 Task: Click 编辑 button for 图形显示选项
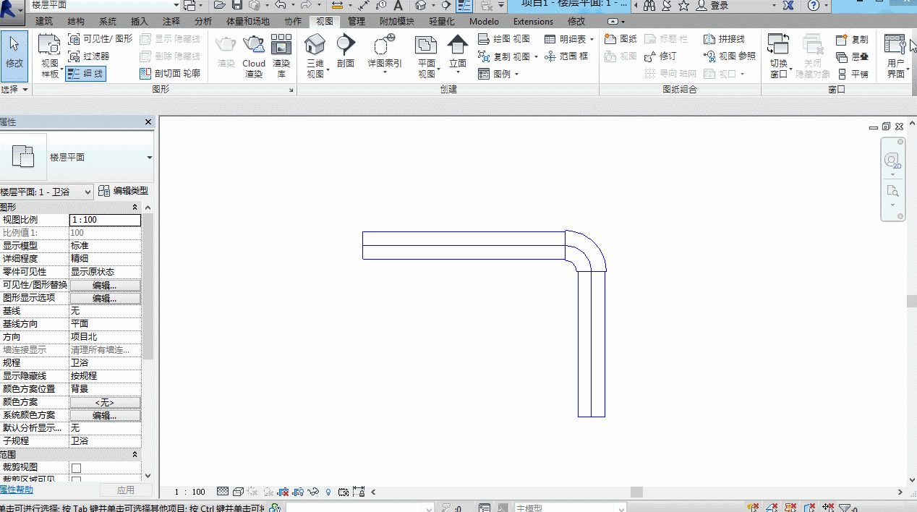(x=105, y=298)
